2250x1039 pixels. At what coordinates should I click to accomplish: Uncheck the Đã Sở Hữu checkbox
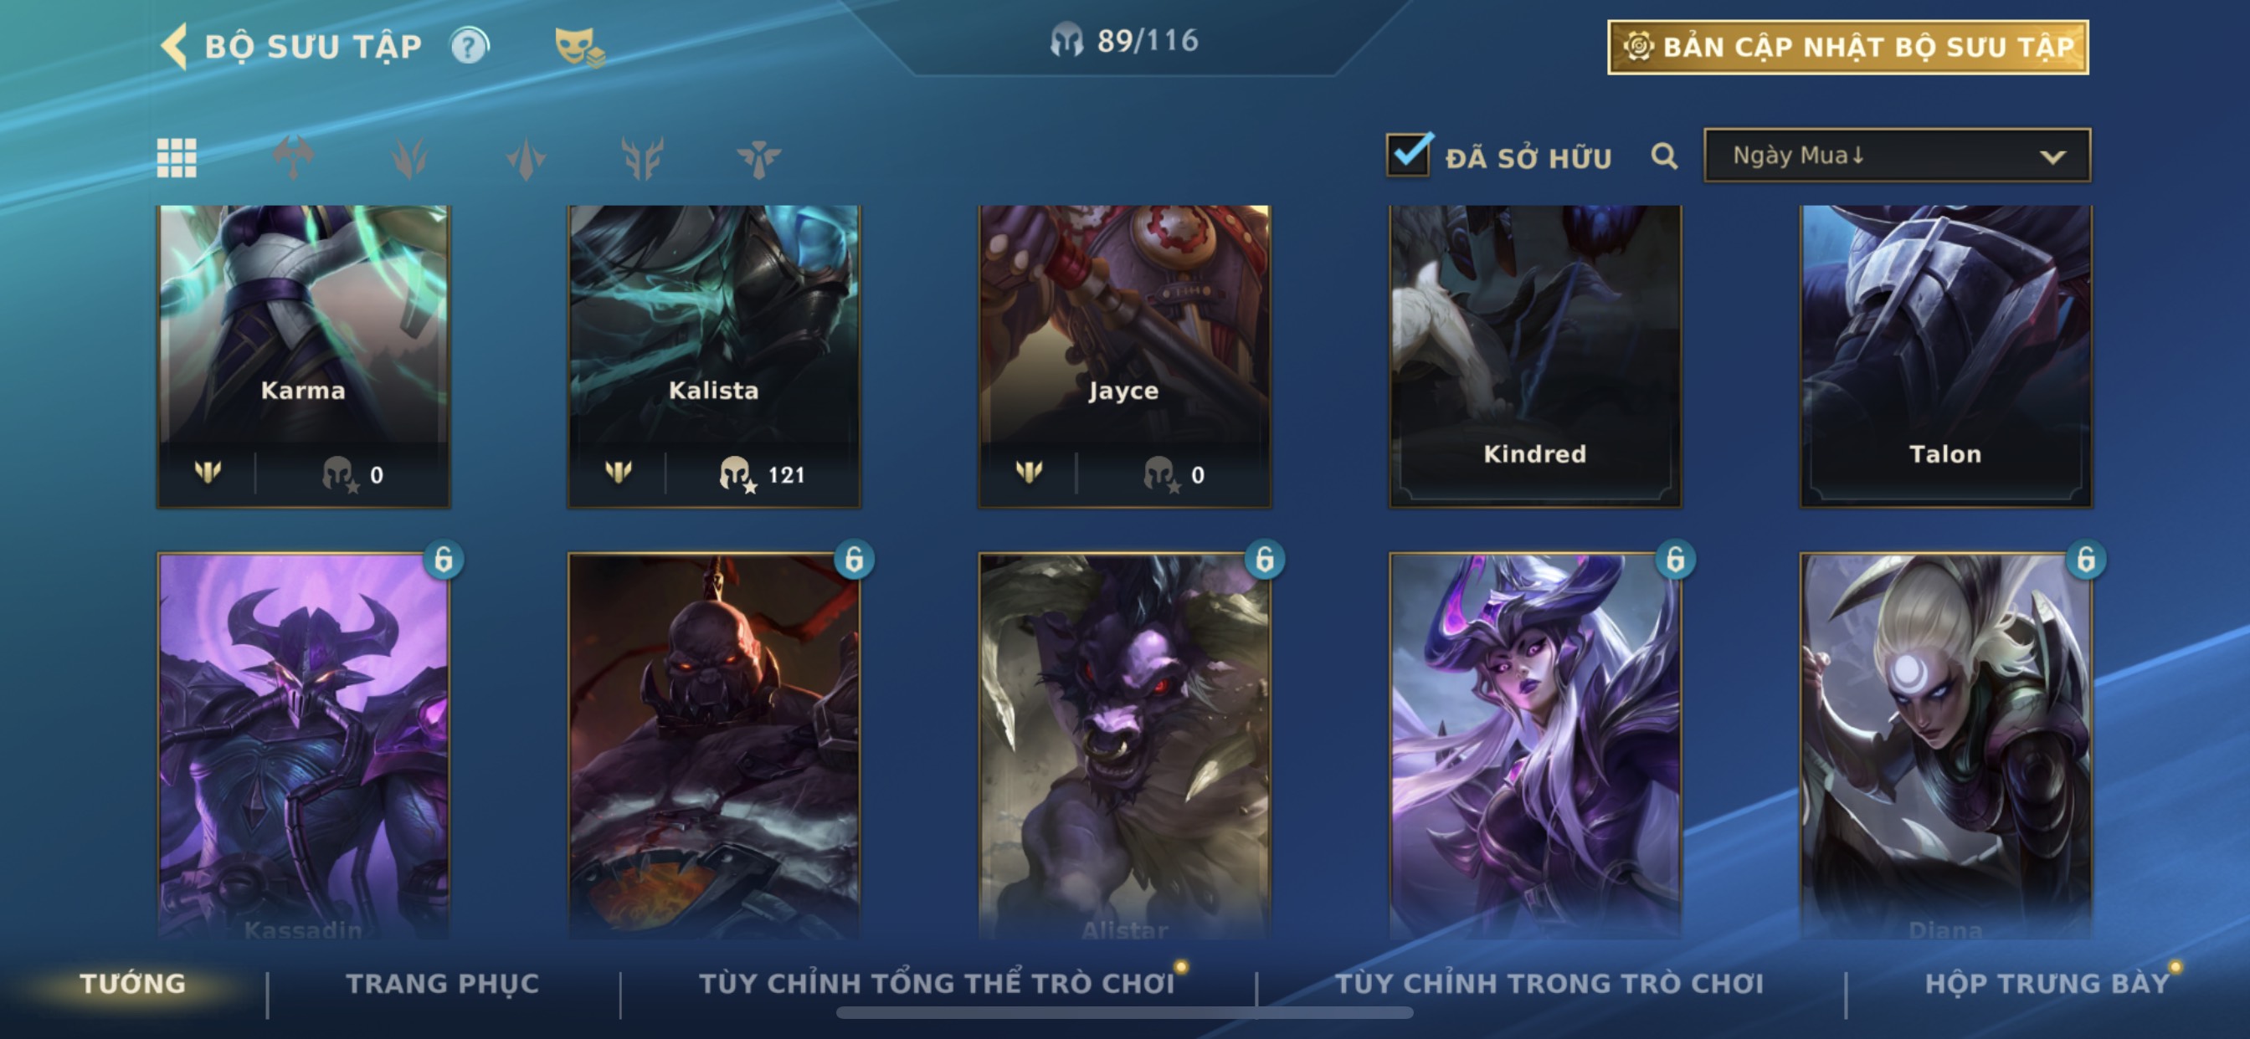[1409, 155]
